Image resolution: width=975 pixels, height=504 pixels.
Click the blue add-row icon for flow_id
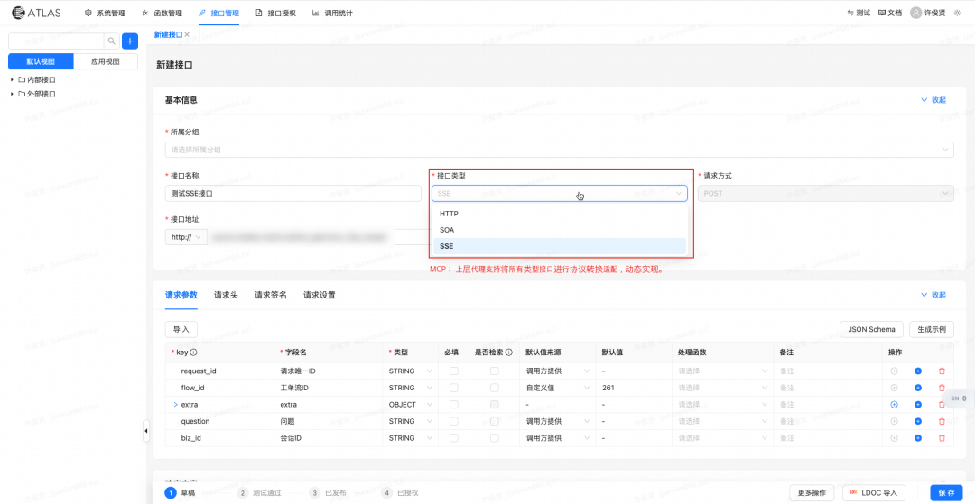pyautogui.click(x=918, y=388)
